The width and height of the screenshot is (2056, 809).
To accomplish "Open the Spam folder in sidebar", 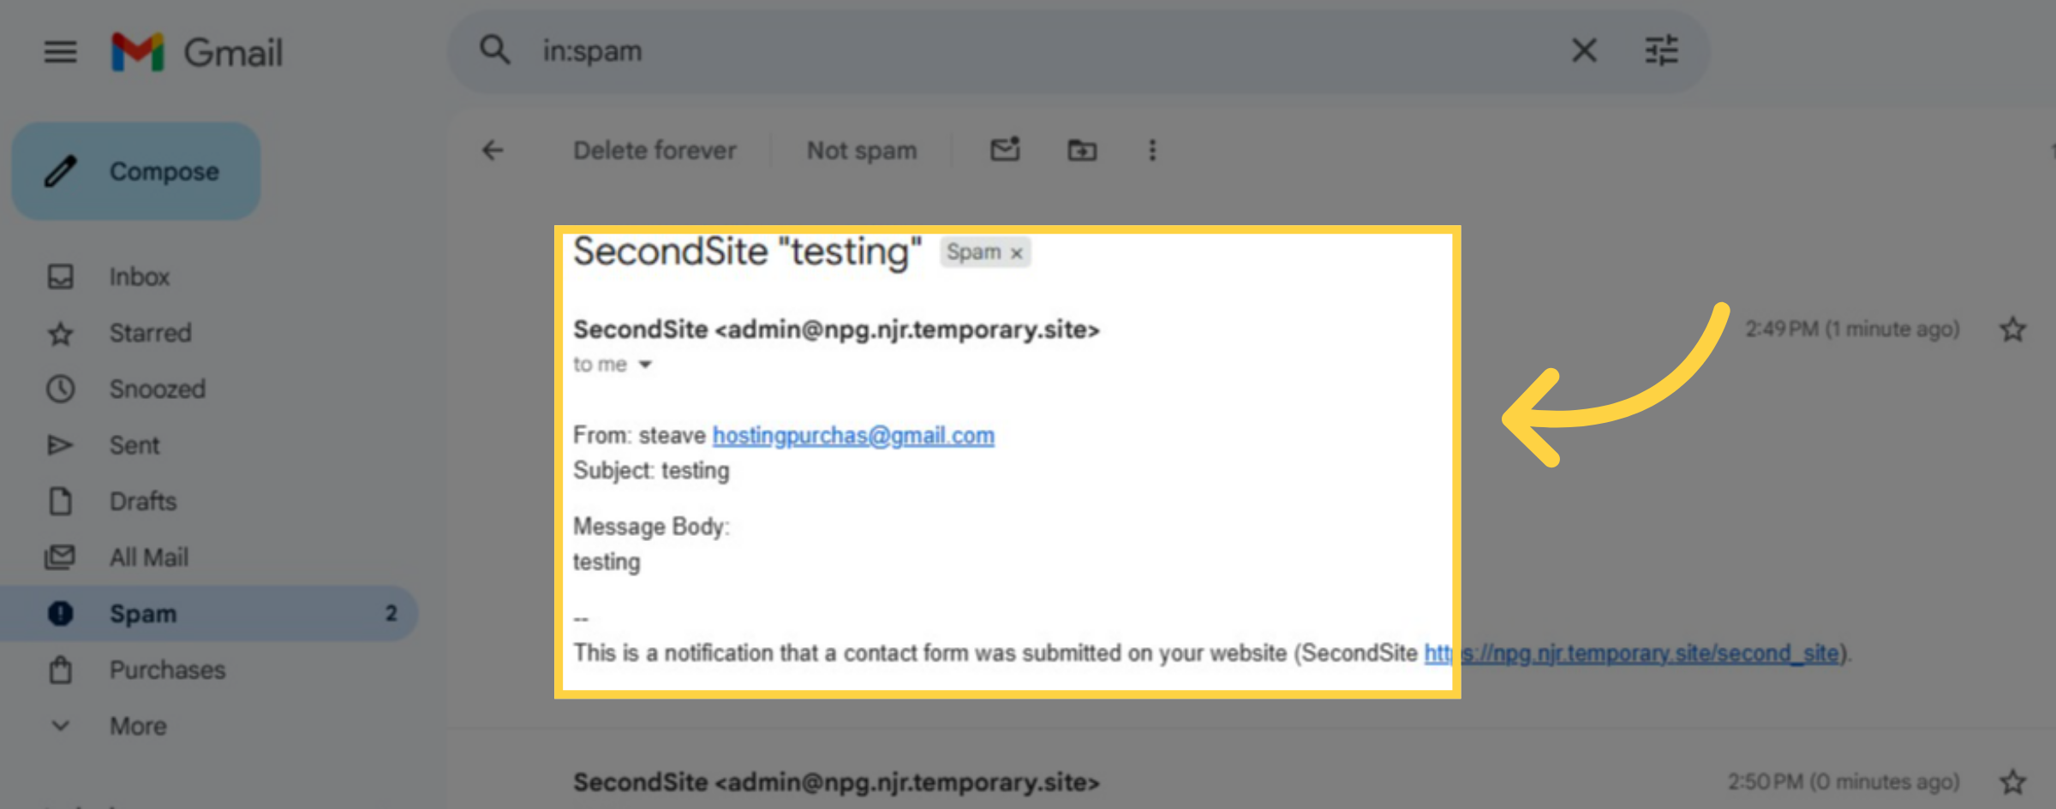I will pos(143,613).
